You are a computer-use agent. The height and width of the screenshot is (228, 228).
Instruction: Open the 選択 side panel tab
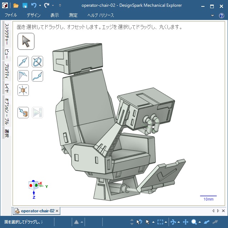coord(7,133)
